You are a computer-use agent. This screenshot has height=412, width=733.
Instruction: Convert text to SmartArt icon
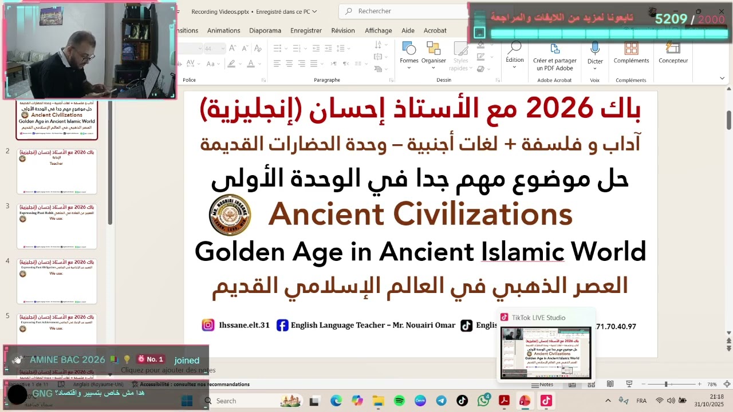(x=380, y=69)
